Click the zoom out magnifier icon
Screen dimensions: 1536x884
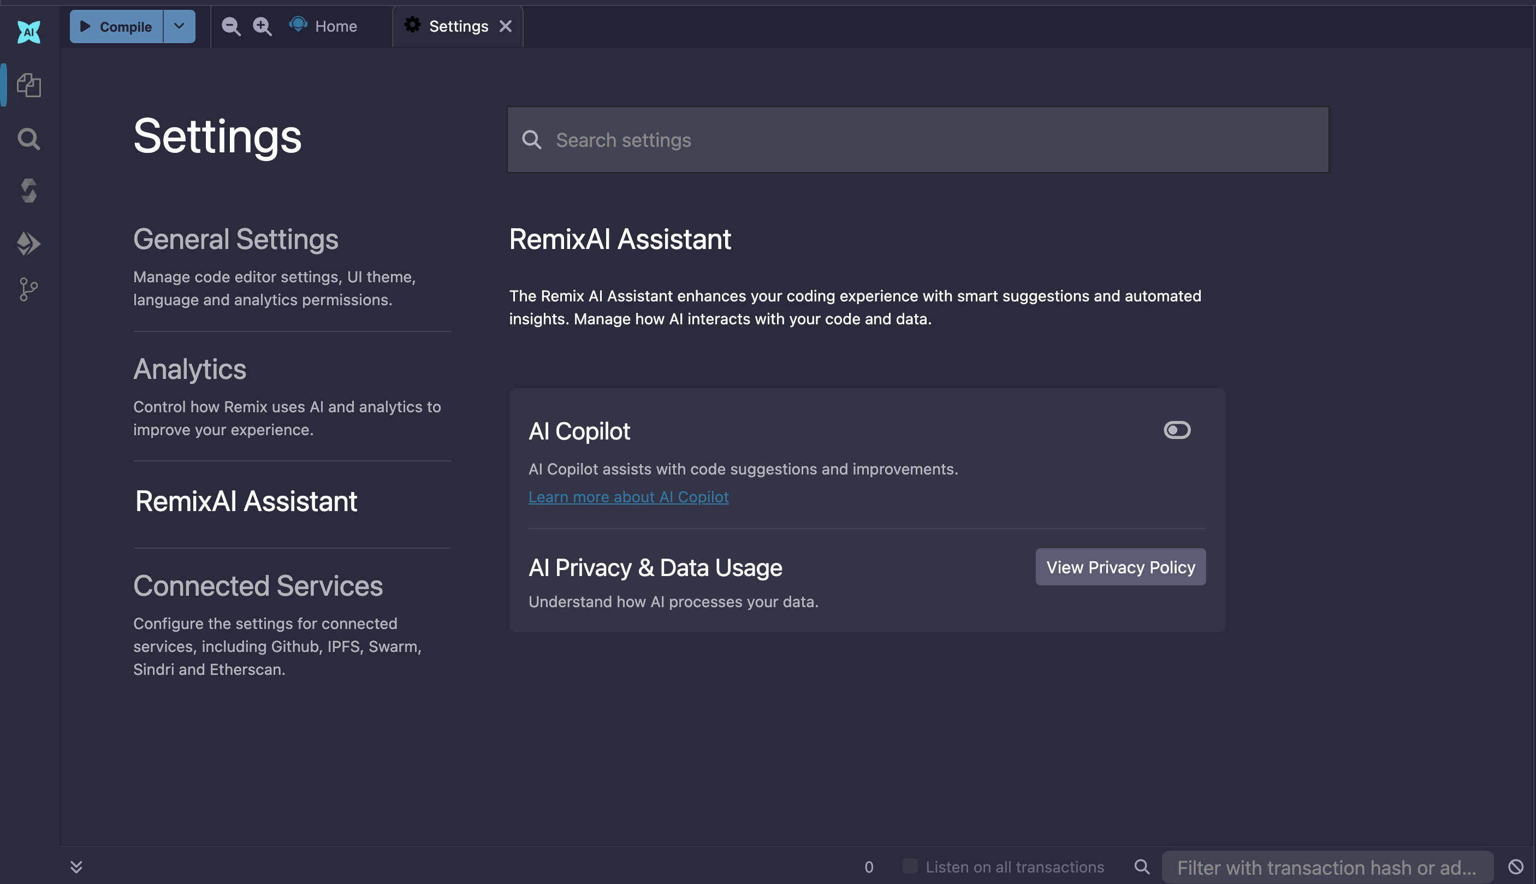231,26
